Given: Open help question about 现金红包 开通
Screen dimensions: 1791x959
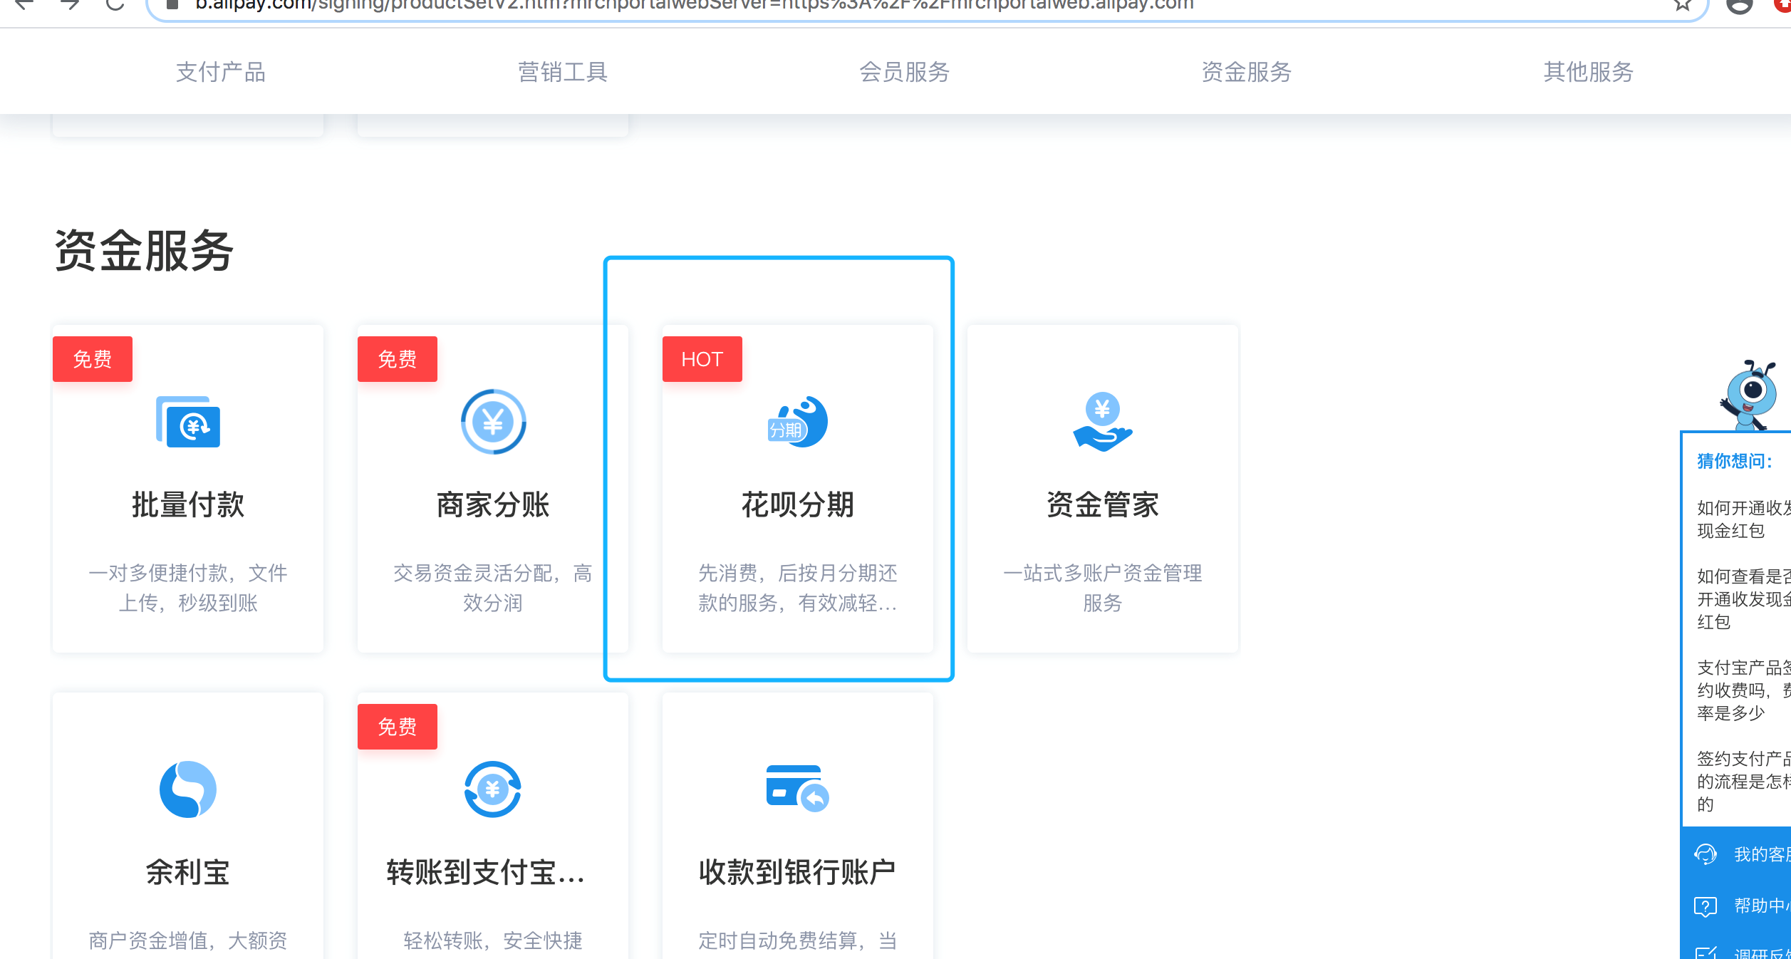Looking at the screenshot, I should click(x=1743, y=519).
